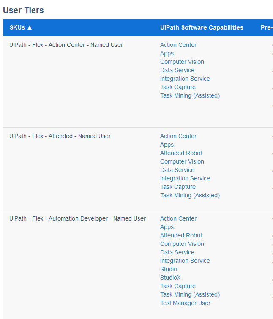Open StudioX link in Automation Developer row
This screenshot has width=273, height=319.
(170, 278)
